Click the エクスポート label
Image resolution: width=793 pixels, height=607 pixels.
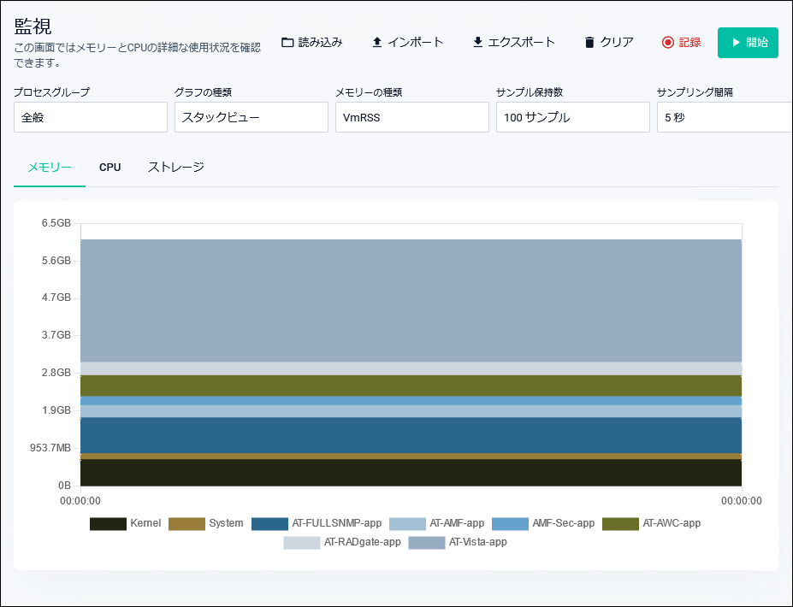pyautogui.click(x=521, y=43)
